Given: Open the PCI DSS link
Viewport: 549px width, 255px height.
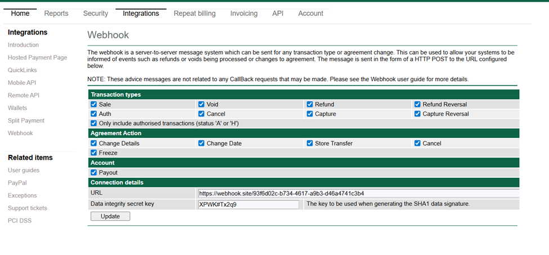Looking at the screenshot, I should tap(20, 220).
